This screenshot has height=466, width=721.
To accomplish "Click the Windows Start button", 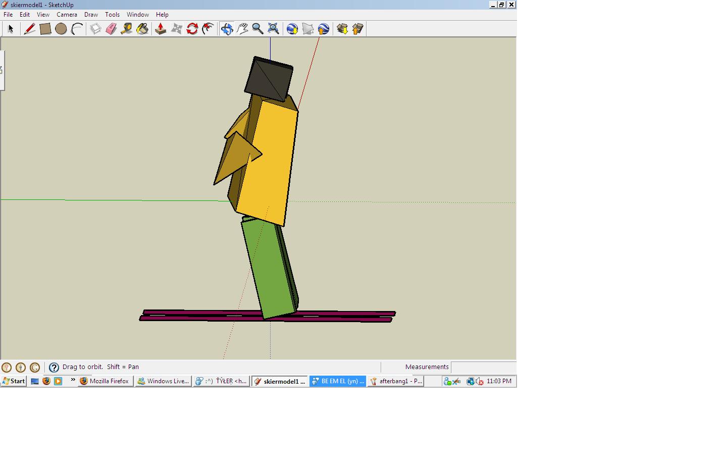I will point(14,381).
